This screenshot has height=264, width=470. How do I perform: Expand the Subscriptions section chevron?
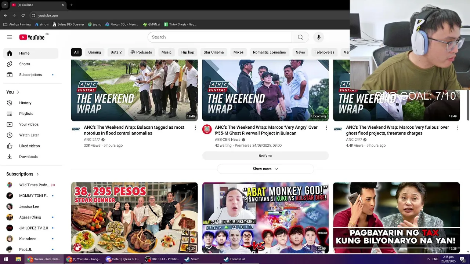click(37, 174)
